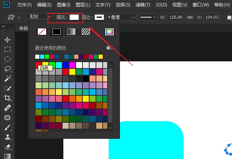232x159 pixels.
Task: Click the H height input field
Action: click(x=211, y=17)
